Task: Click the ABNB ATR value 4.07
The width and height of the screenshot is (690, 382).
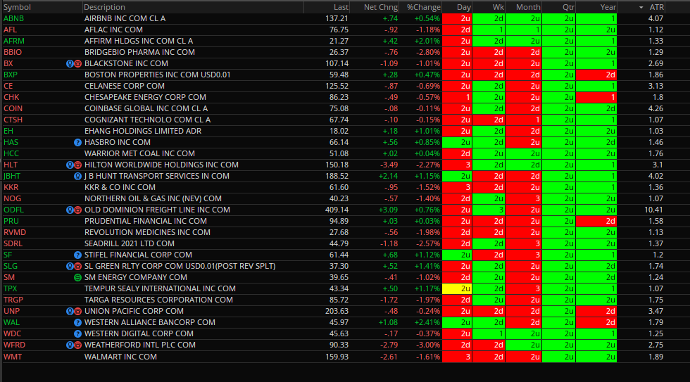Action: point(655,18)
